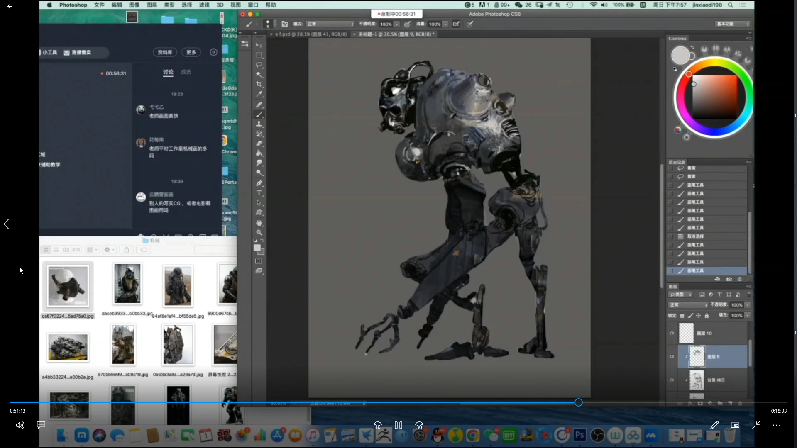This screenshot has height=448, width=797.
Task: Select the Horizontal Type tool
Action: pos(259,193)
